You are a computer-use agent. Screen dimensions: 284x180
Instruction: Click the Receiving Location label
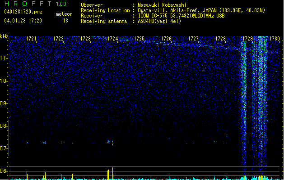[x=105, y=10]
